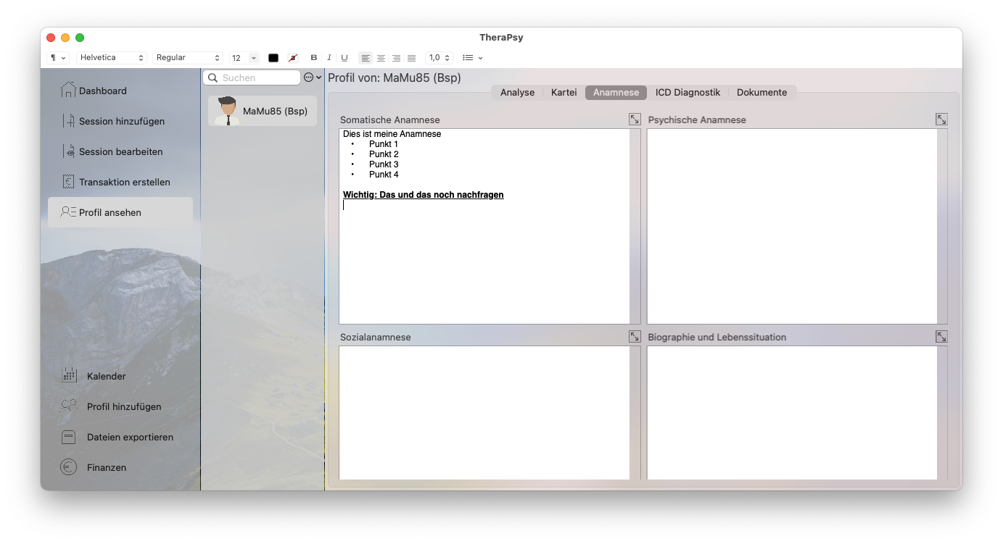The height and width of the screenshot is (544, 1003).
Task: Click into the Psychische Anamnese text area
Action: pos(792,226)
